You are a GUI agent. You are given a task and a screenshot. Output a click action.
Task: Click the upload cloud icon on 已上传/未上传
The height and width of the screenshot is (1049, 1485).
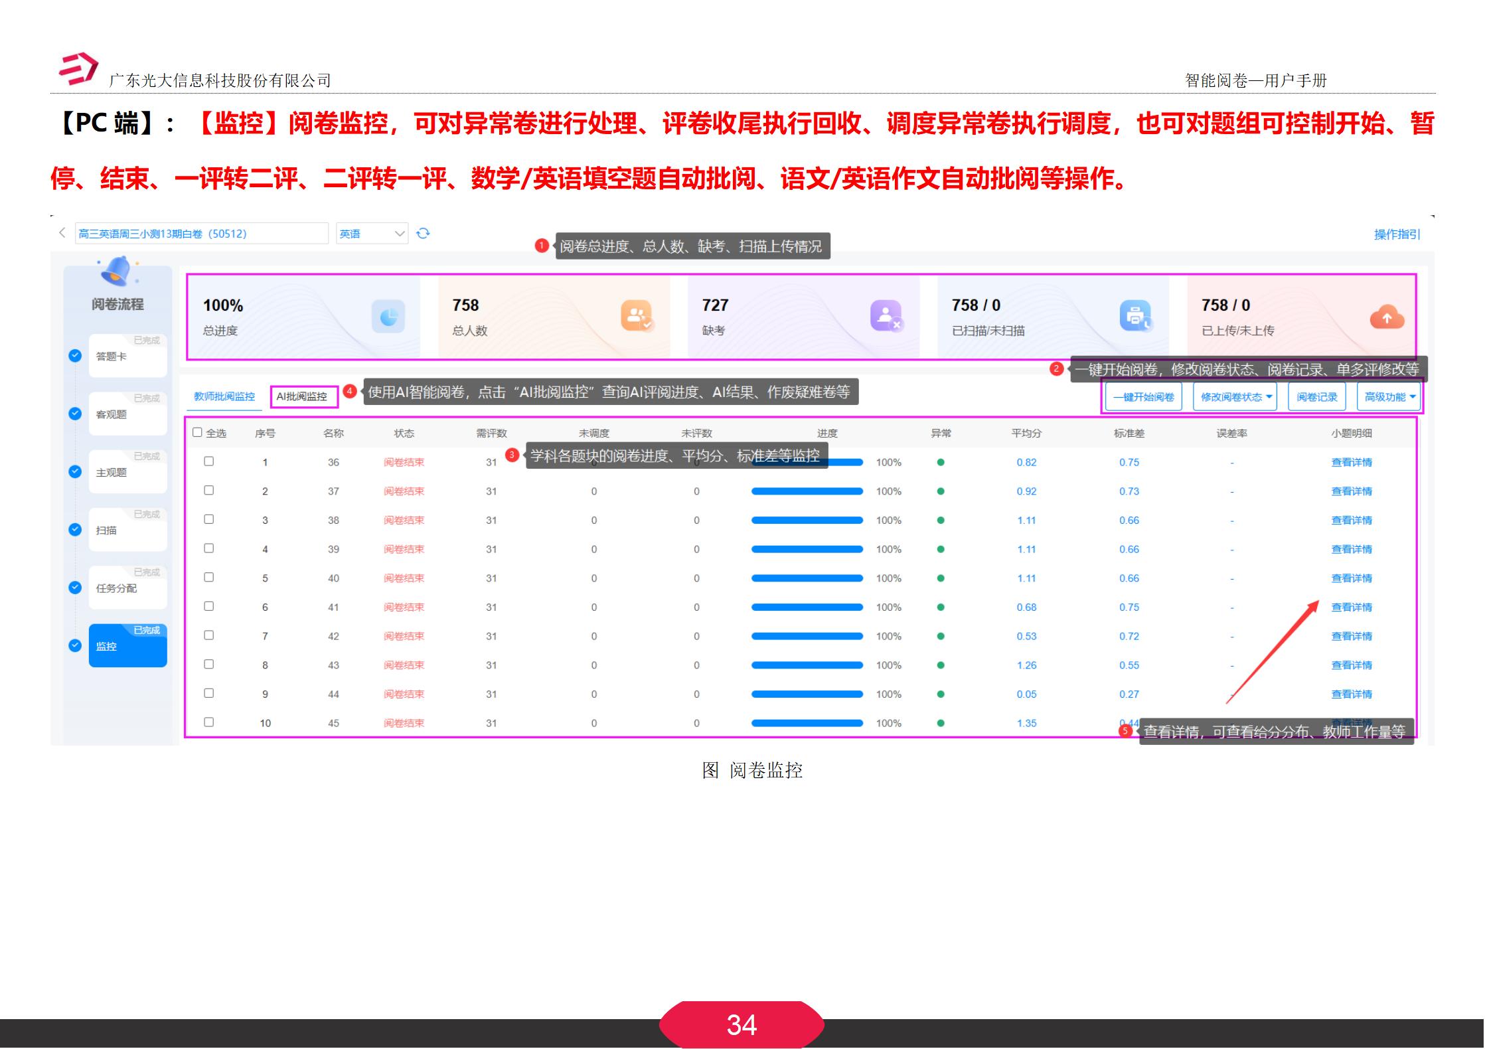coord(1387,317)
